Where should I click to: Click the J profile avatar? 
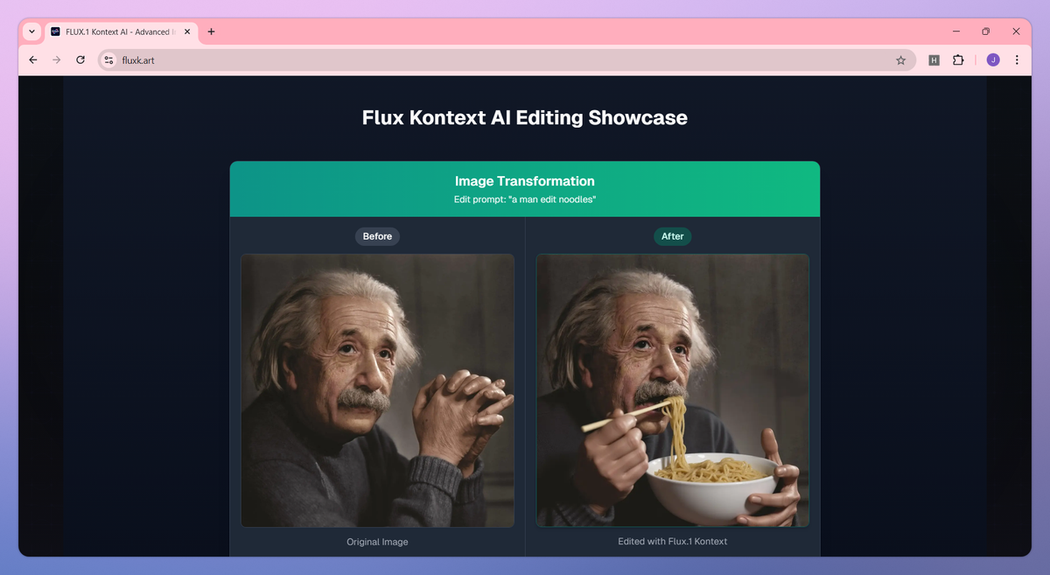(993, 60)
